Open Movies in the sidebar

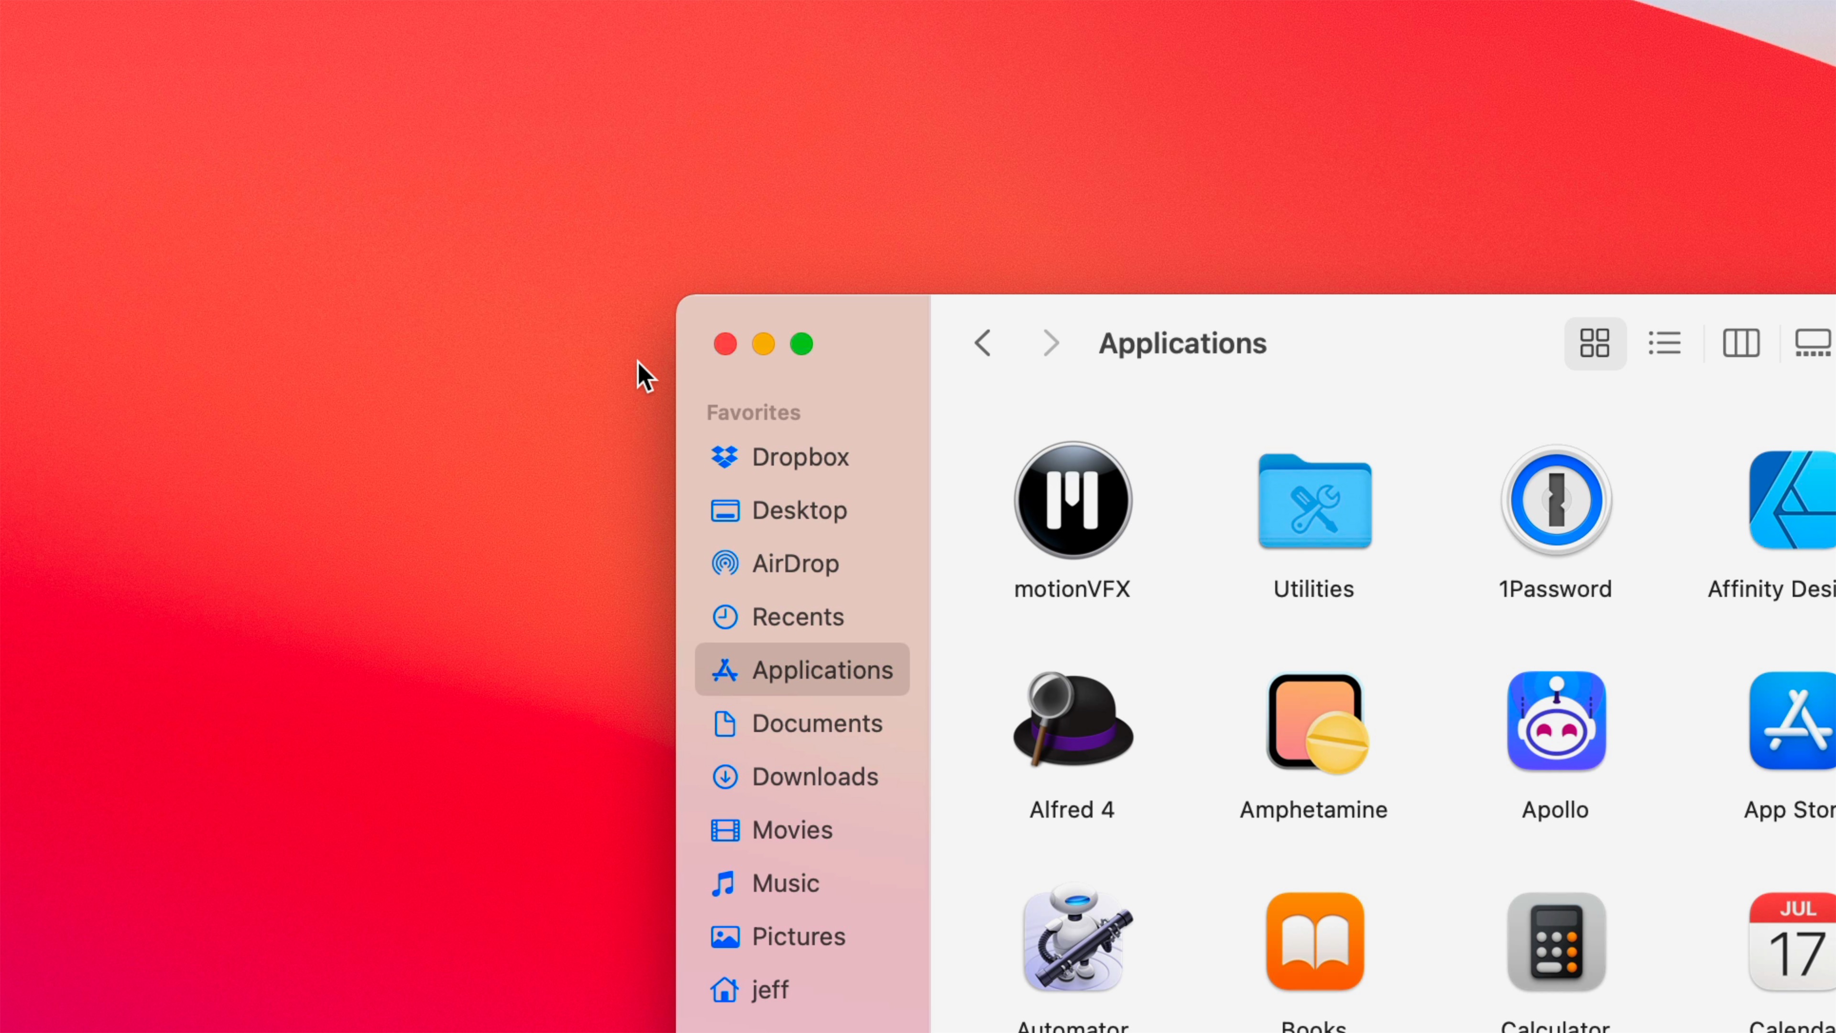[x=802, y=830]
